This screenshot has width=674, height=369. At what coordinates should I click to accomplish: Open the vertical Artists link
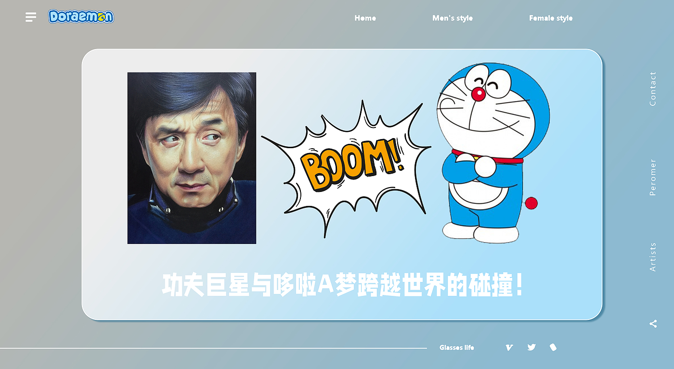coord(653,257)
